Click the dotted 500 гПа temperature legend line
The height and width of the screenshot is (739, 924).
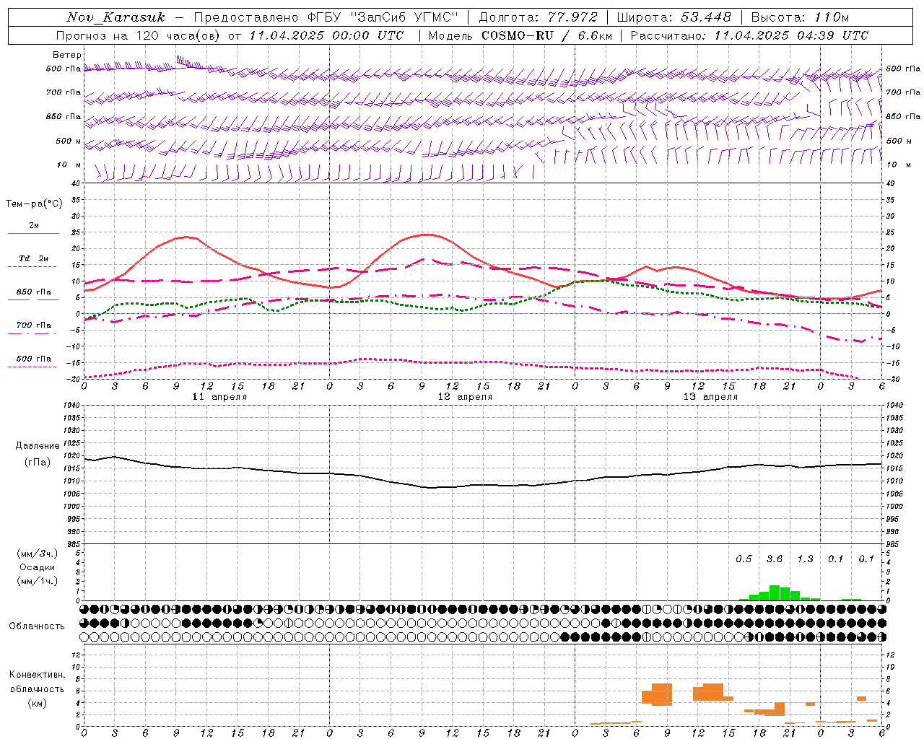coord(32,367)
